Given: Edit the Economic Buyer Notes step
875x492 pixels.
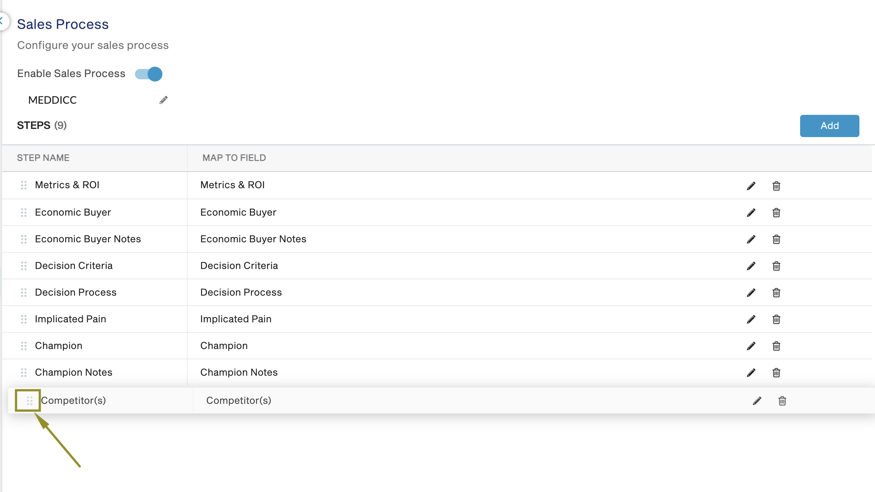Looking at the screenshot, I should click(x=751, y=239).
